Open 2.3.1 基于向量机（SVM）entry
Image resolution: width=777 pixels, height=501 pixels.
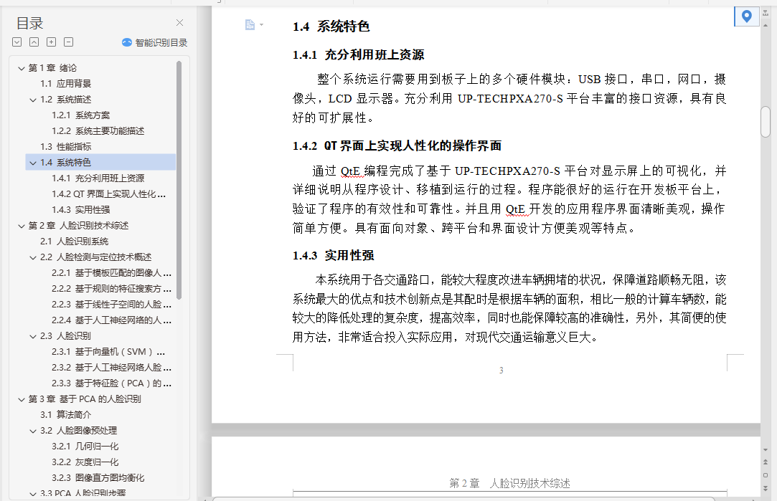[108, 352]
